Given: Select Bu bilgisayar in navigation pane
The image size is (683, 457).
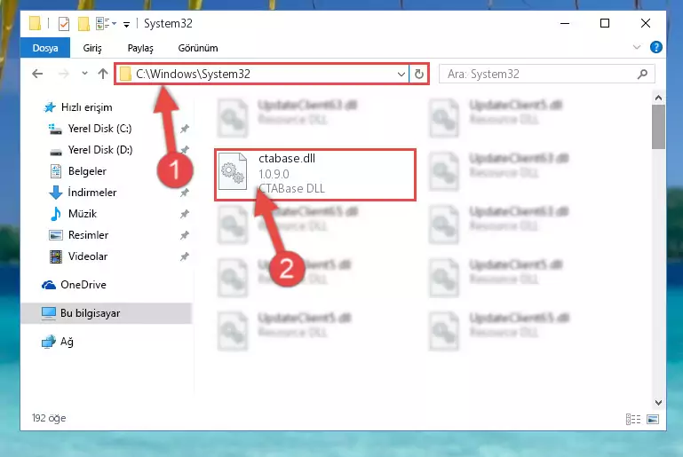Looking at the screenshot, I should (90, 313).
